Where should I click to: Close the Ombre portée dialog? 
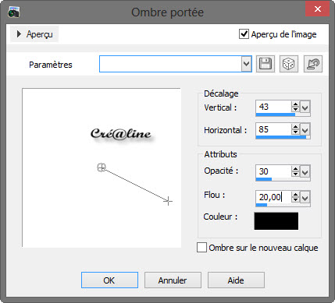click(x=317, y=9)
